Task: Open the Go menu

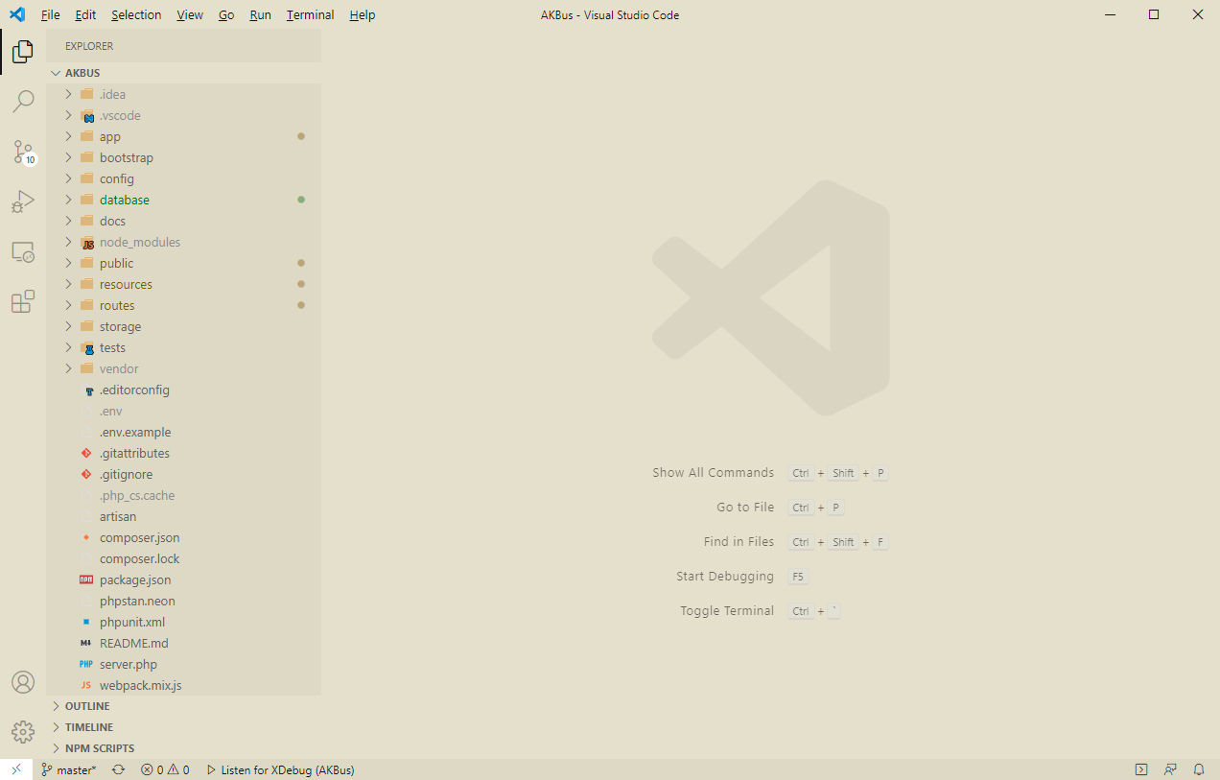Action: (226, 14)
